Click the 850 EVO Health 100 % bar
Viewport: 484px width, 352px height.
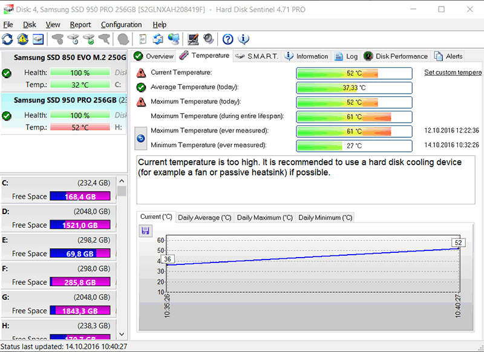80,73
